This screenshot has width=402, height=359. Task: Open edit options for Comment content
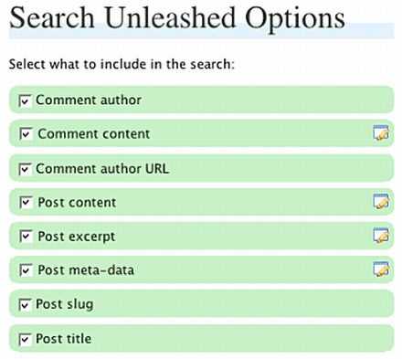pyautogui.click(x=381, y=133)
